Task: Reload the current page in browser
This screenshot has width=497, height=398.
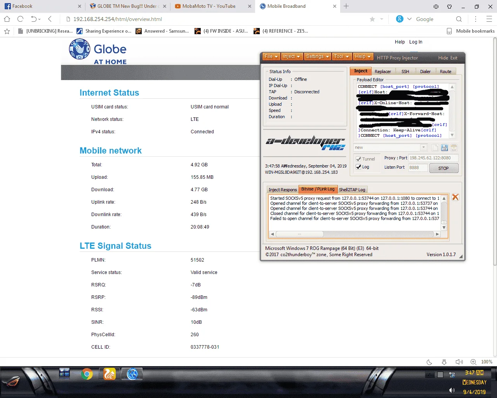Action: point(21,19)
